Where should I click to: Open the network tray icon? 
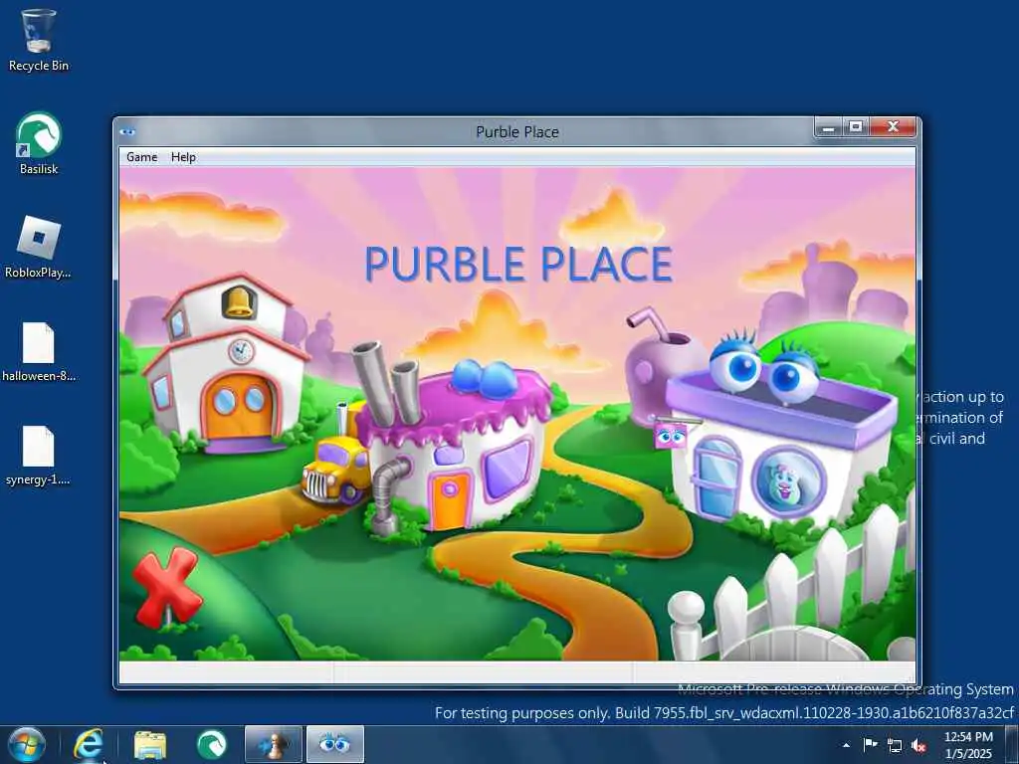895,745
